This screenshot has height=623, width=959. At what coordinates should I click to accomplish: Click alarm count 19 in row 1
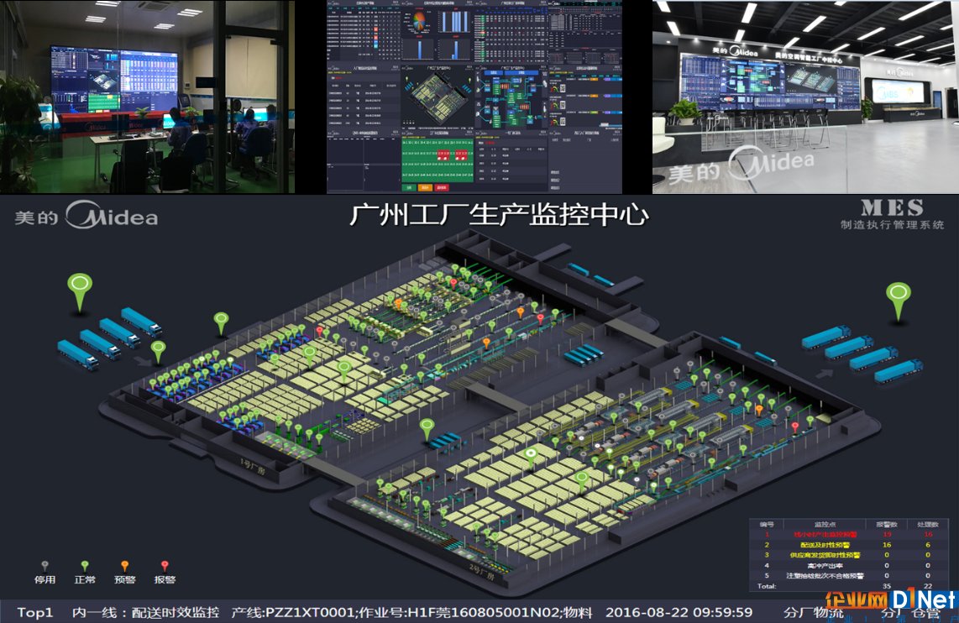pos(887,534)
